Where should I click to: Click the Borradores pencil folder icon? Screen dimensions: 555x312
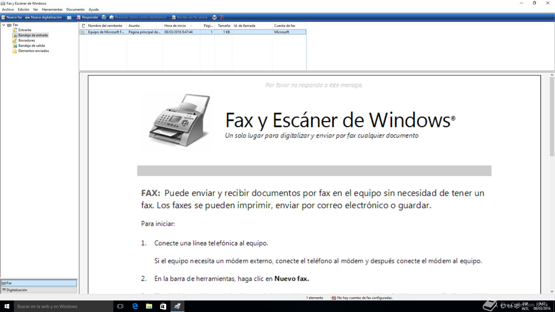pos(15,40)
